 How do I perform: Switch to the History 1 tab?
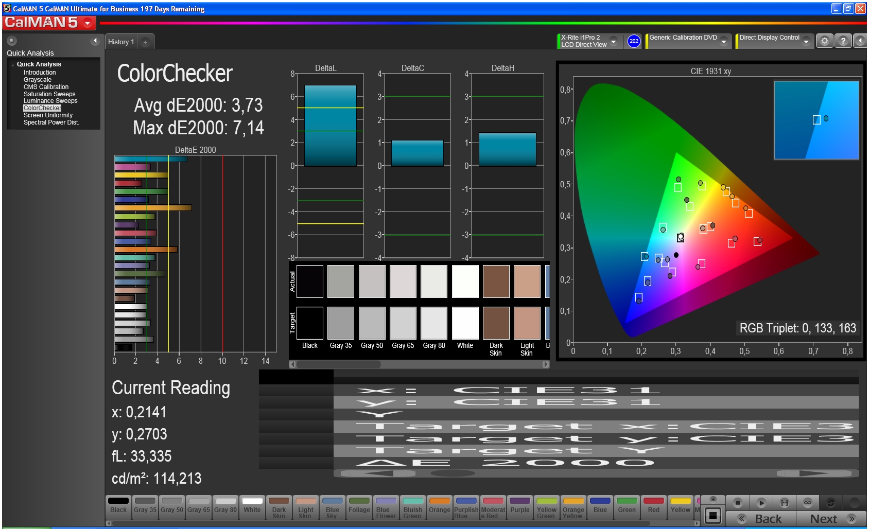coord(121,42)
